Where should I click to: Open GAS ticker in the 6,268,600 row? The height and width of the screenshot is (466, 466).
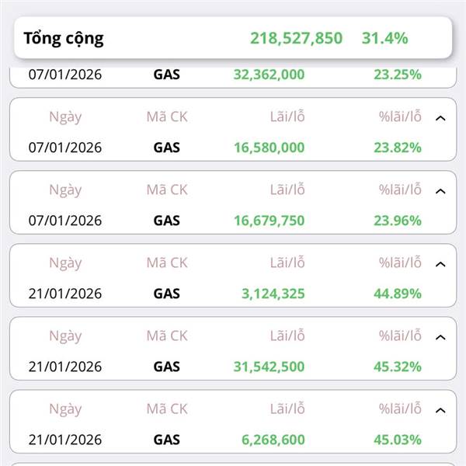(x=166, y=440)
